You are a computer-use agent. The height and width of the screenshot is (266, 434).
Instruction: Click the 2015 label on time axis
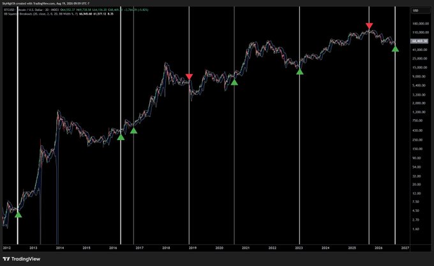click(86, 248)
